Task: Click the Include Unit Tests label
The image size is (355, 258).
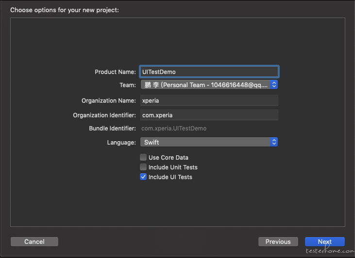Action: [173, 167]
